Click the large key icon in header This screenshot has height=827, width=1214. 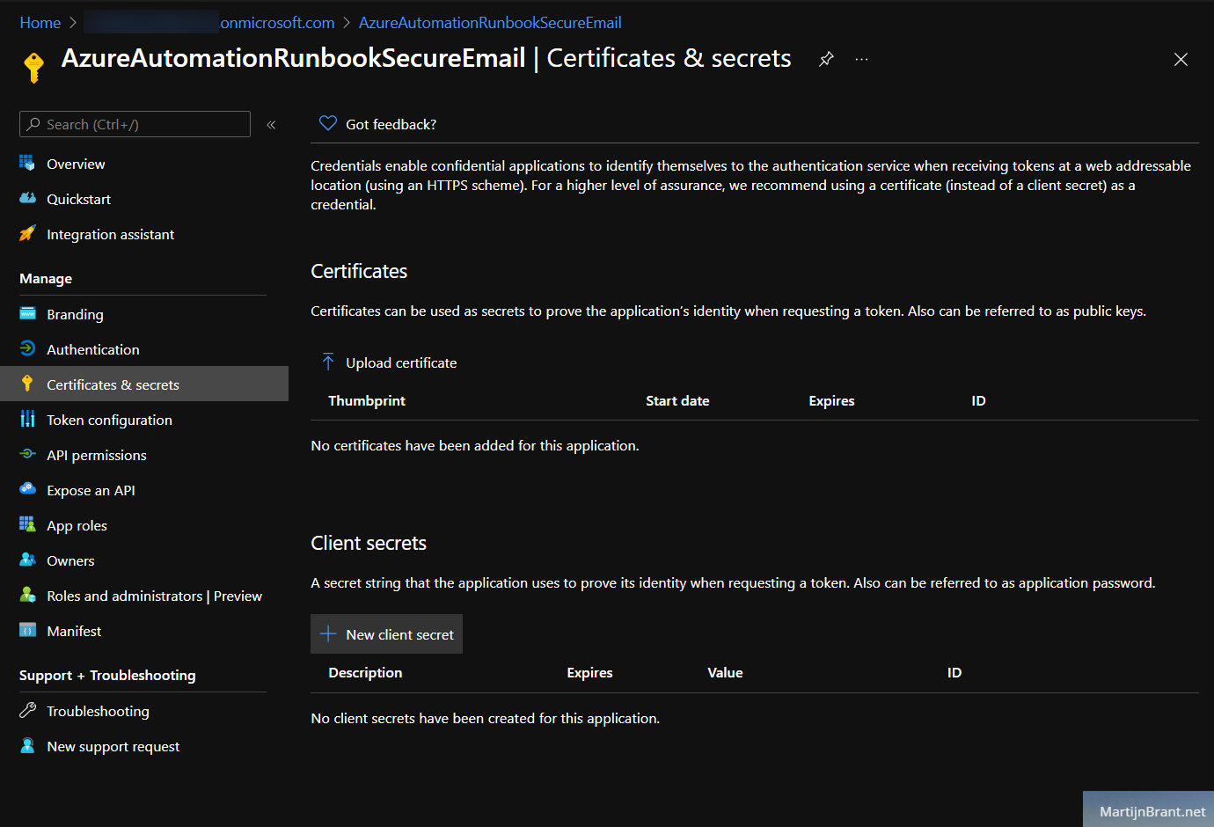pyautogui.click(x=34, y=67)
